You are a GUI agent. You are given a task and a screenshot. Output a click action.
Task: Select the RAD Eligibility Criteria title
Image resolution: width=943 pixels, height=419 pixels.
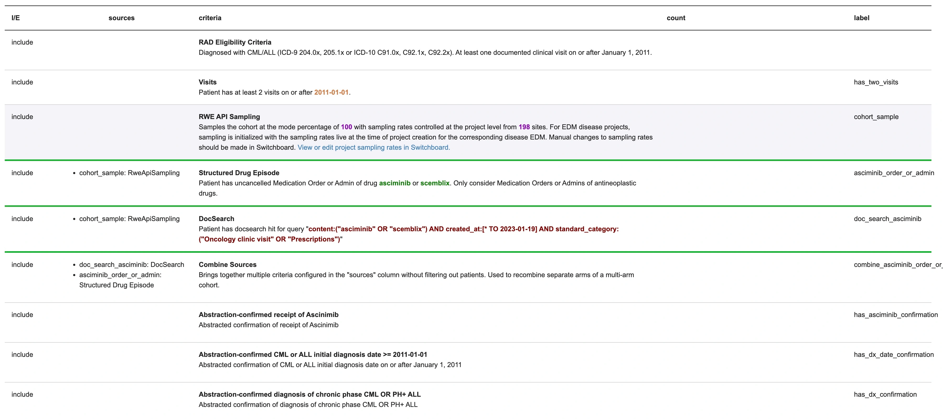tap(235, 42)
